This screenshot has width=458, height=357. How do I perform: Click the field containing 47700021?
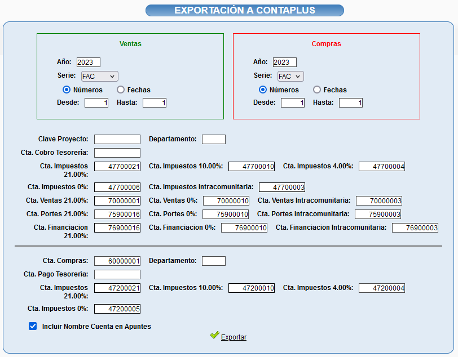[117, 167]
